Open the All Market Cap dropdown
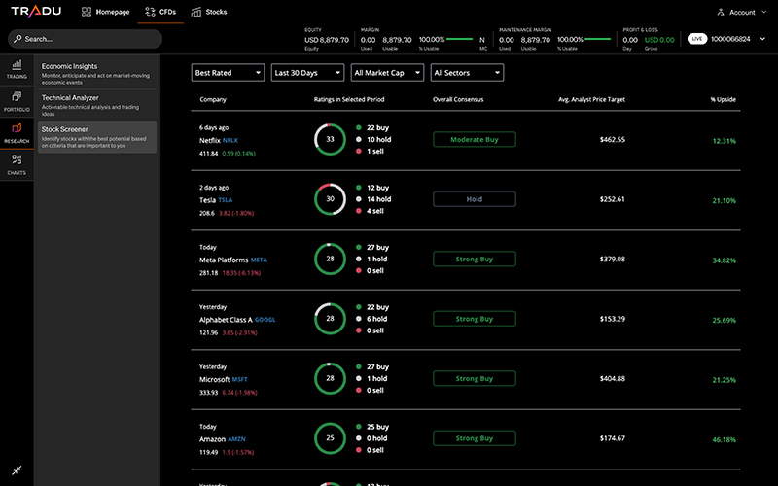The height and width of the screenshot is (486, 778). pyautogui.click(x=387, y=72)
